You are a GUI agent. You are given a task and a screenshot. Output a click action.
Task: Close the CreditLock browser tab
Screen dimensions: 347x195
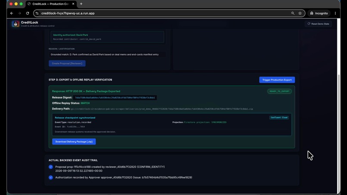tap(73, 4)
